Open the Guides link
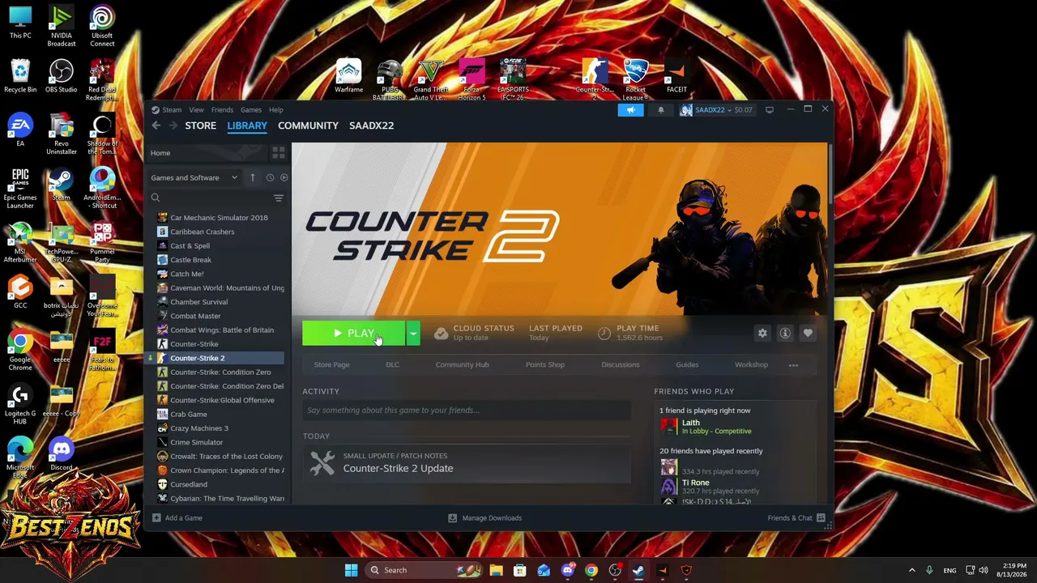This screenshot has height=583, width=1037. (687, 364)
